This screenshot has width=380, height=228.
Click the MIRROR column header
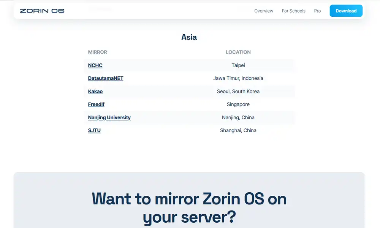point(98,52)
